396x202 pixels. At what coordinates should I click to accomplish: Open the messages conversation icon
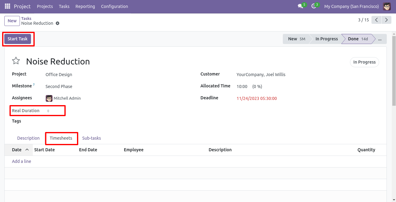(300, 6)
